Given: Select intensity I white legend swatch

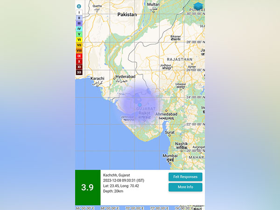Looking at the screenshot, I should point(79,12).
